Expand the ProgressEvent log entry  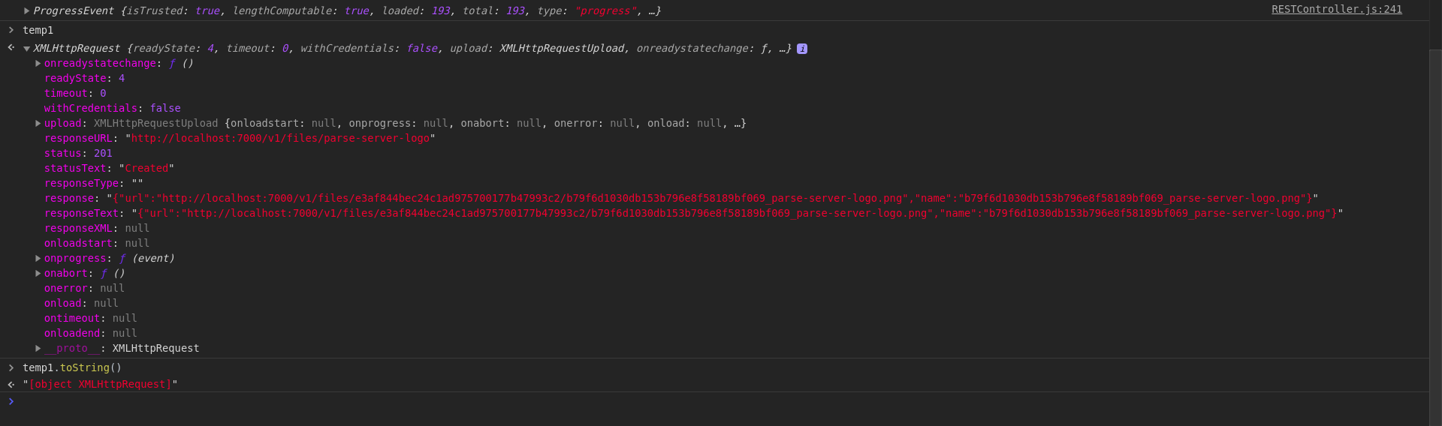point(27,10)
